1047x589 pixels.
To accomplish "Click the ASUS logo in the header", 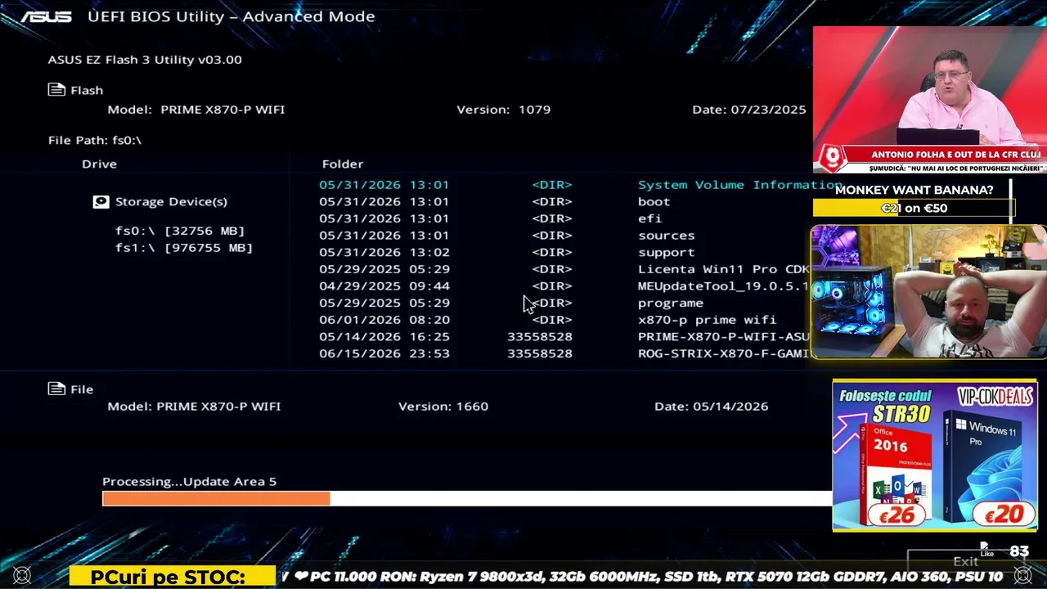I will point(47,16).
